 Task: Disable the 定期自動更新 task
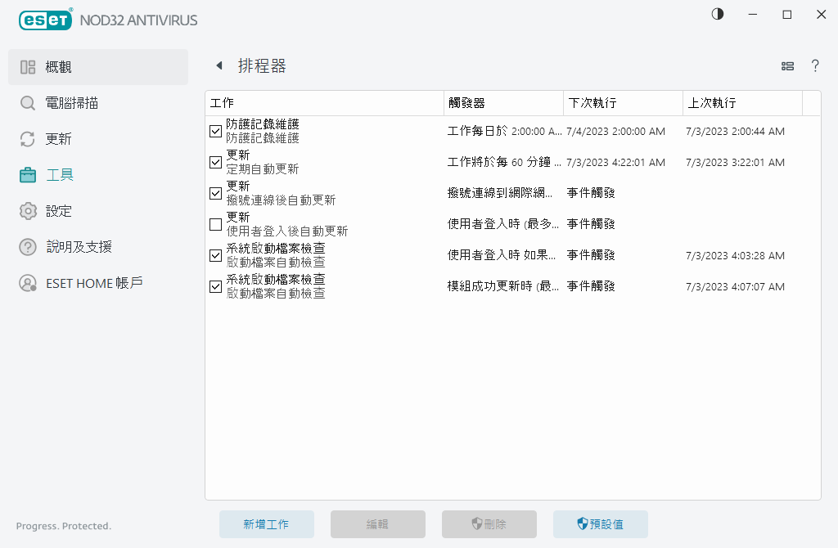[215, 162]
